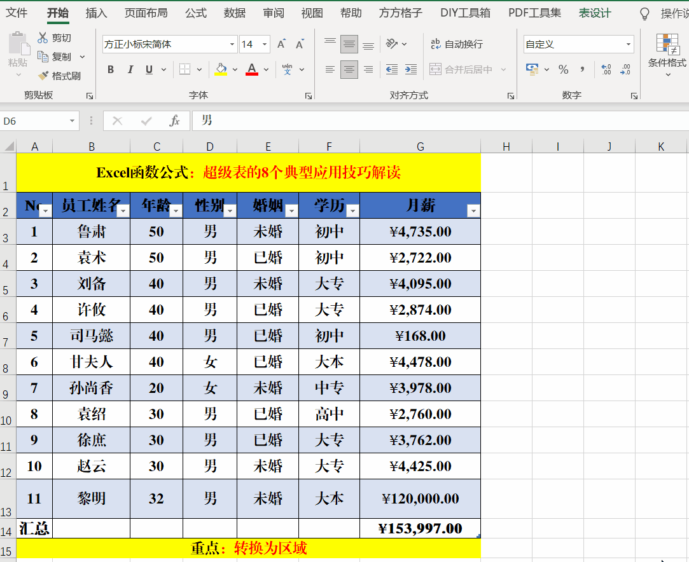Select the cell containing 司马懿

pyautogui.click(x=92, y=336)
